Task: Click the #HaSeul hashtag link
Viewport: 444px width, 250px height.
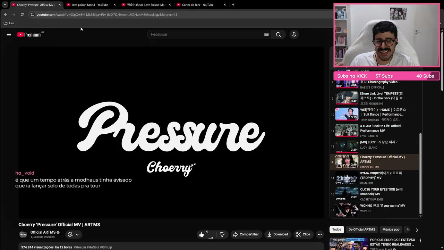Action: 93,247
